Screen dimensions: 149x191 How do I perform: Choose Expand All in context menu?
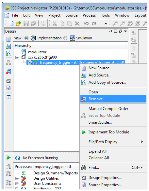click(x=113, y=151)
